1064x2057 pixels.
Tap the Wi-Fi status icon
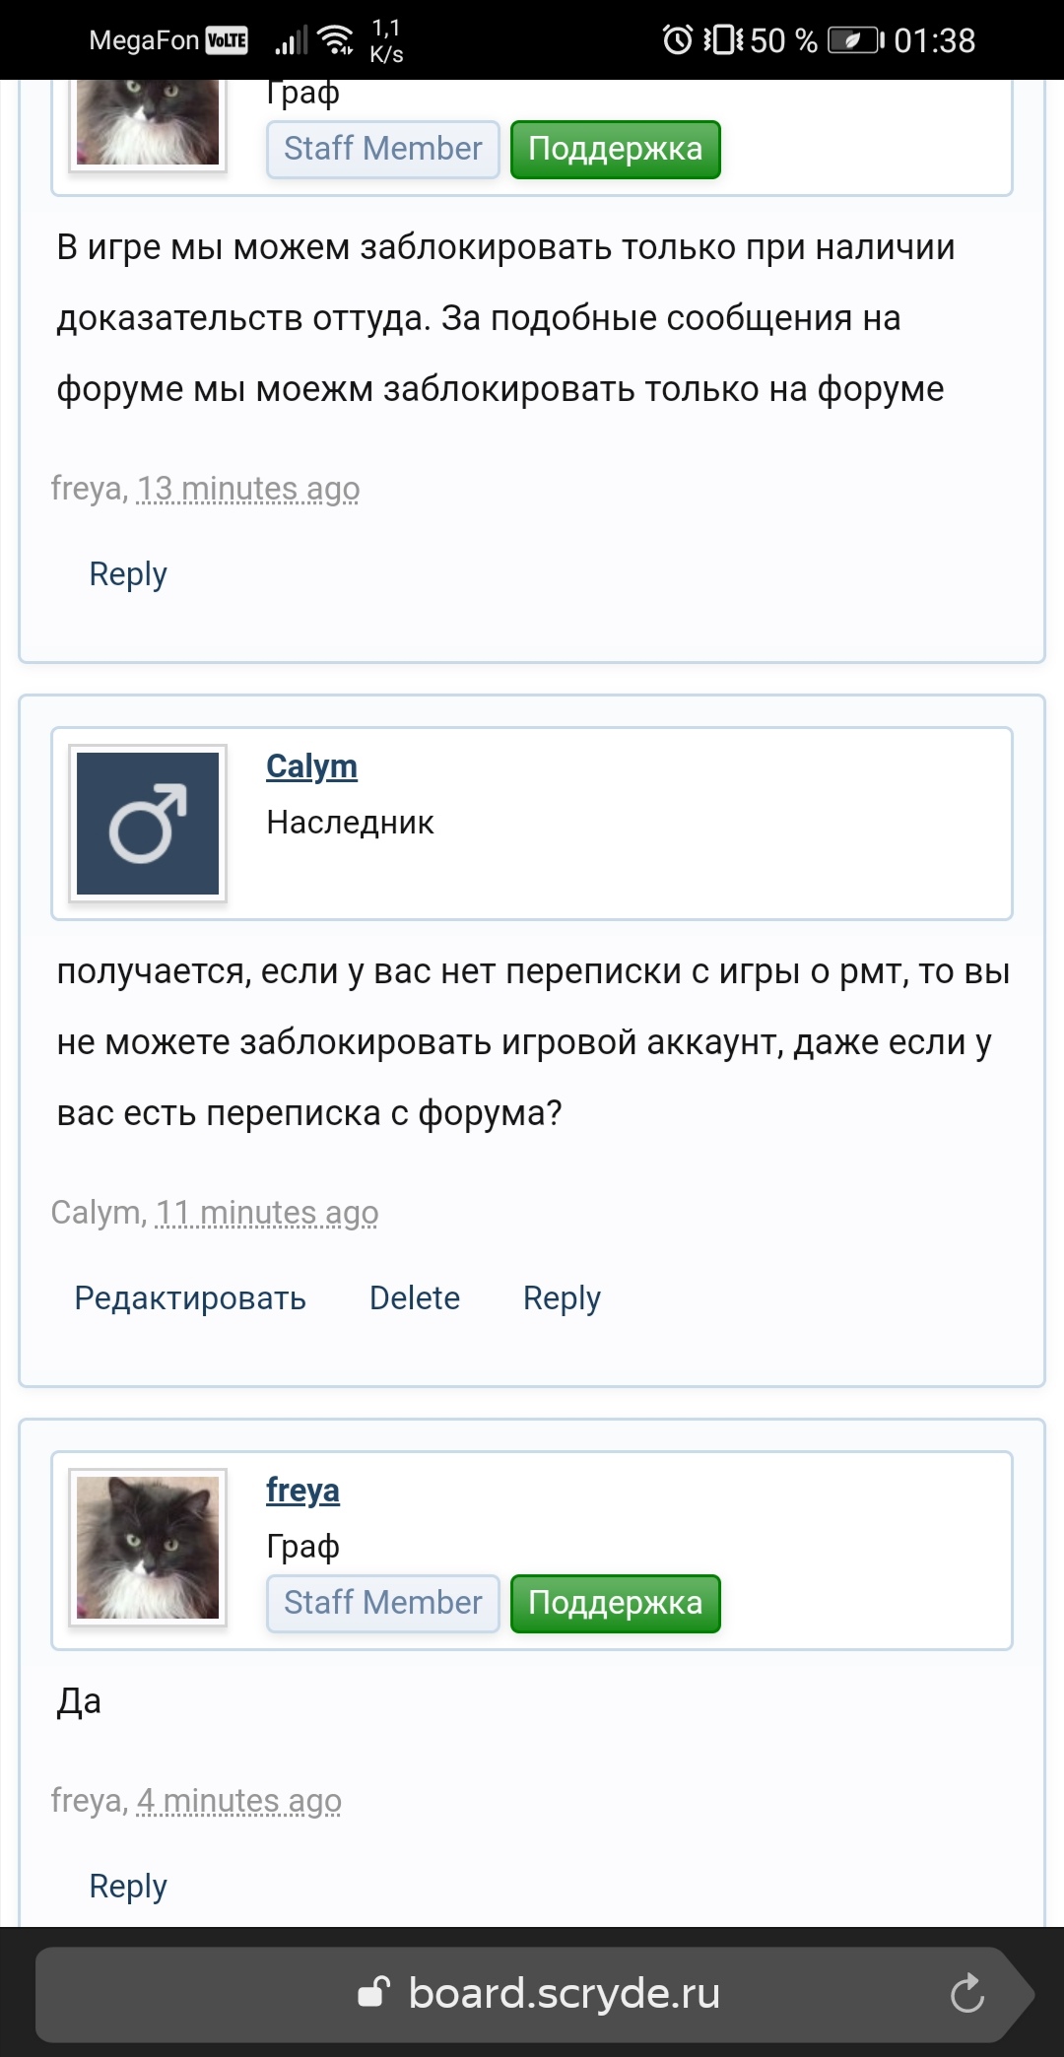pos(335,39)
